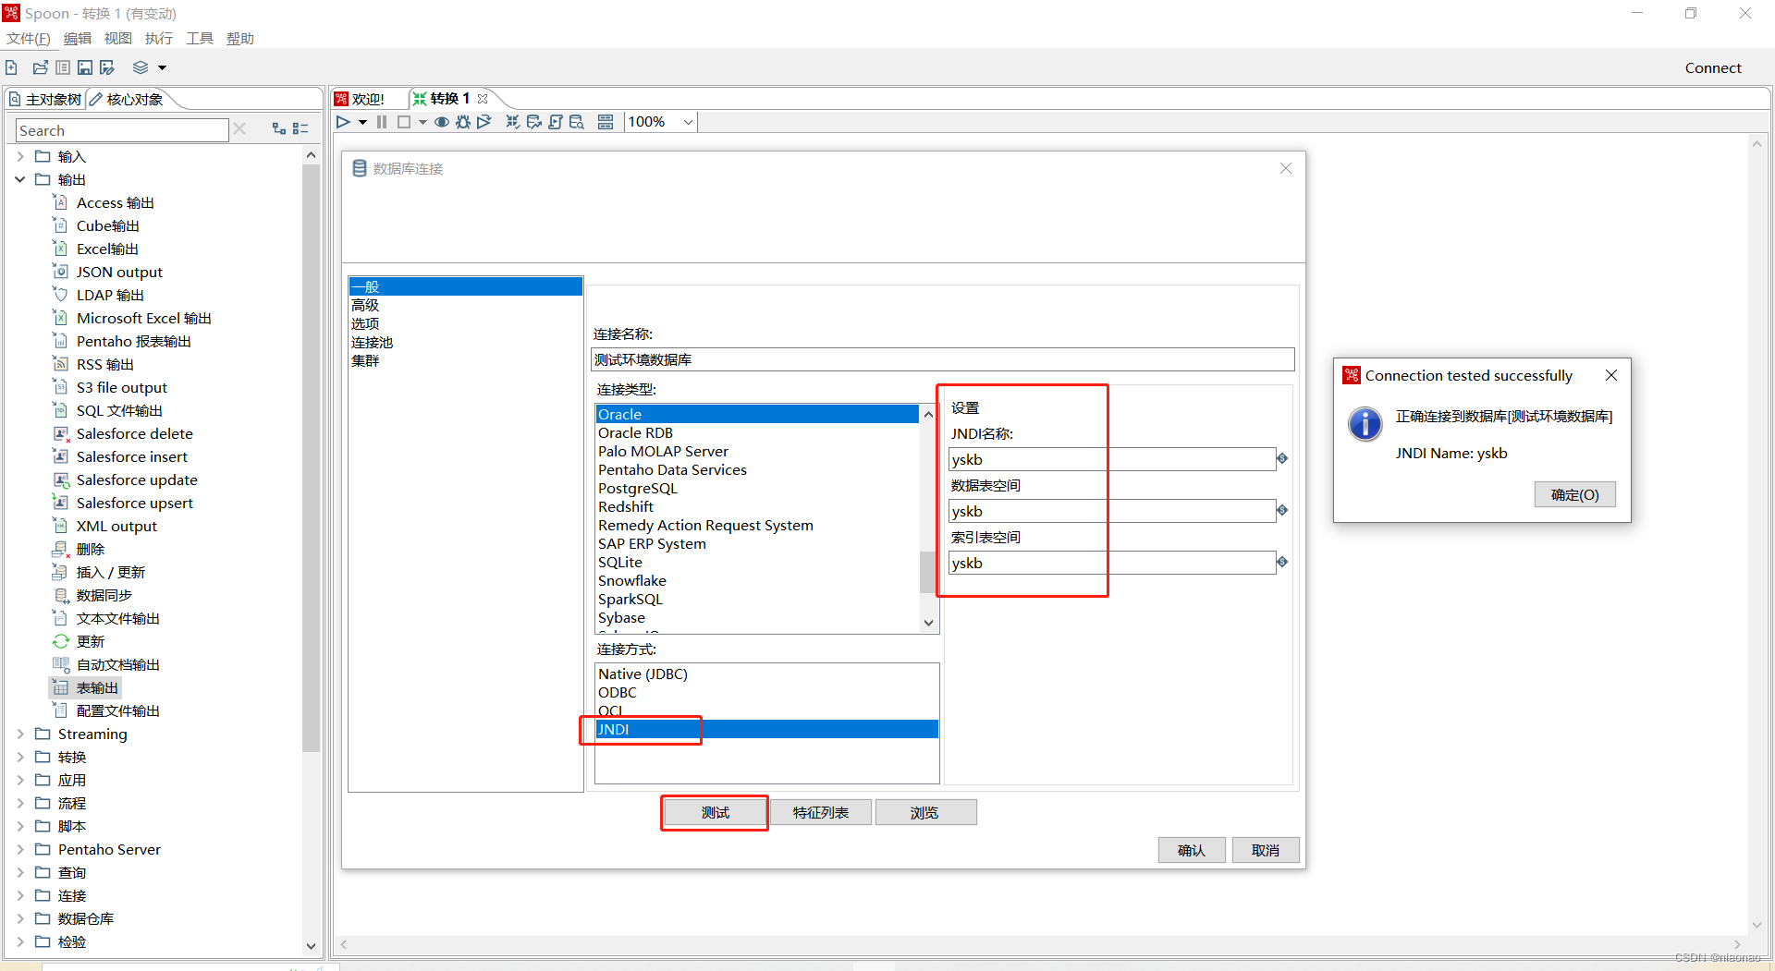
Task: Expand the 数据仓库 folder
Action: pos(20,918)
